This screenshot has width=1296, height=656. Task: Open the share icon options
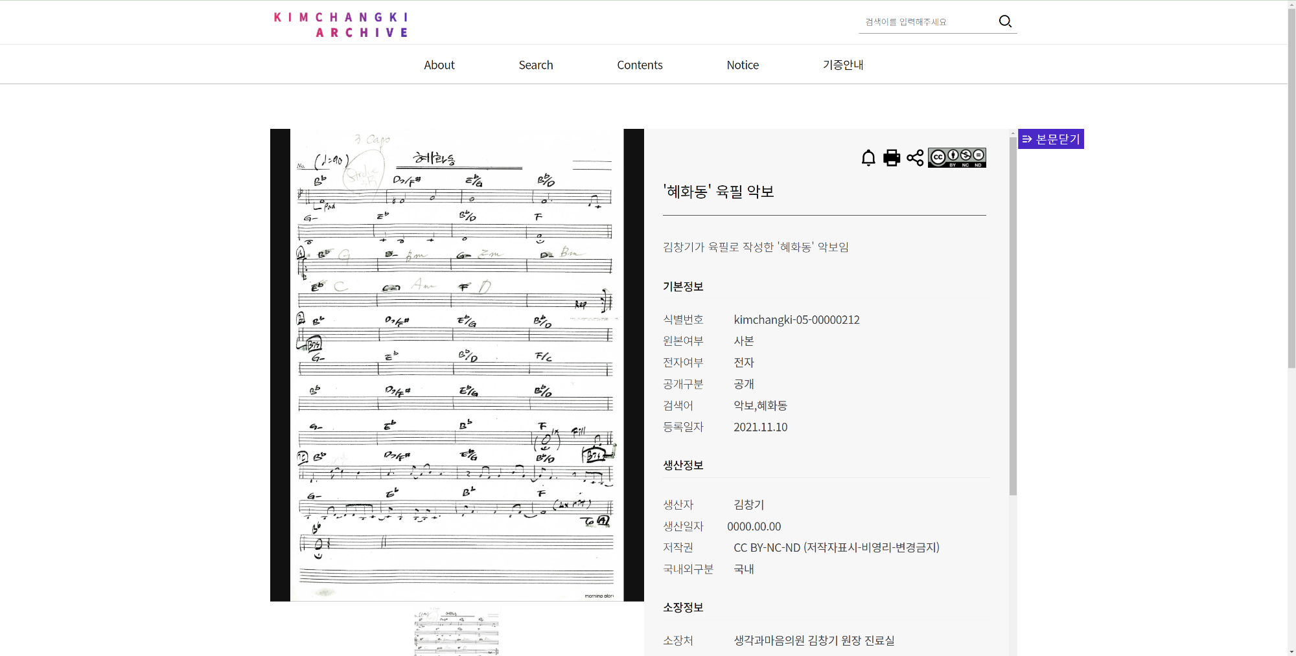pyautogui.click(x=915, y=158)
